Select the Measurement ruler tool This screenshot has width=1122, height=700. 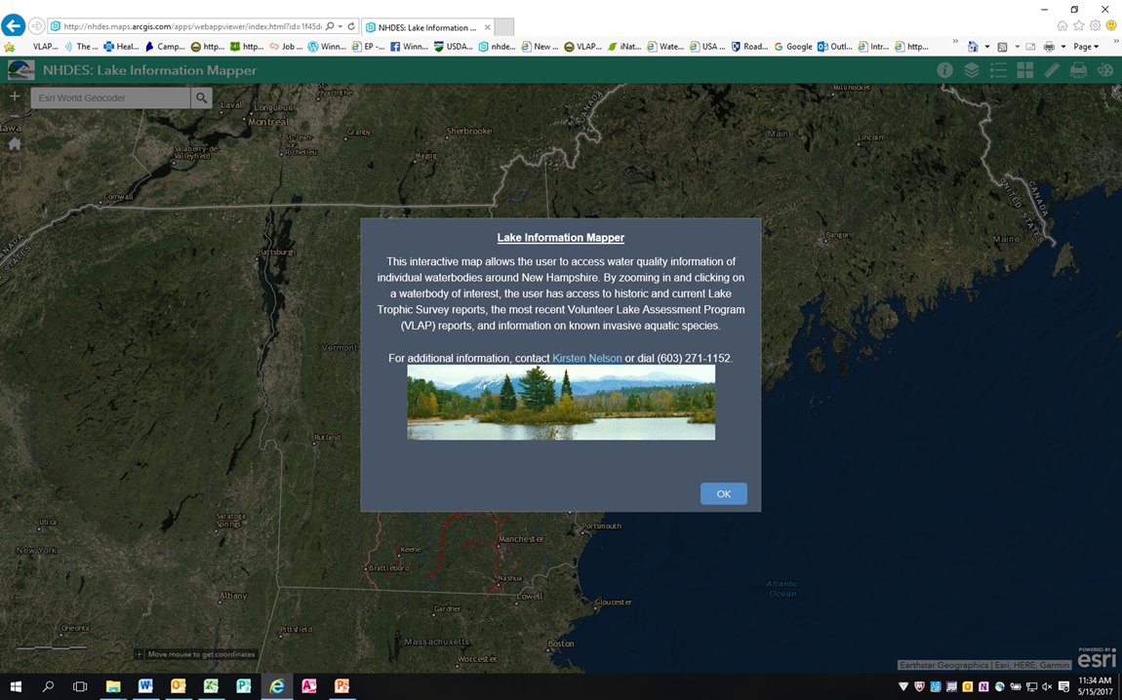pos(1051,70)
